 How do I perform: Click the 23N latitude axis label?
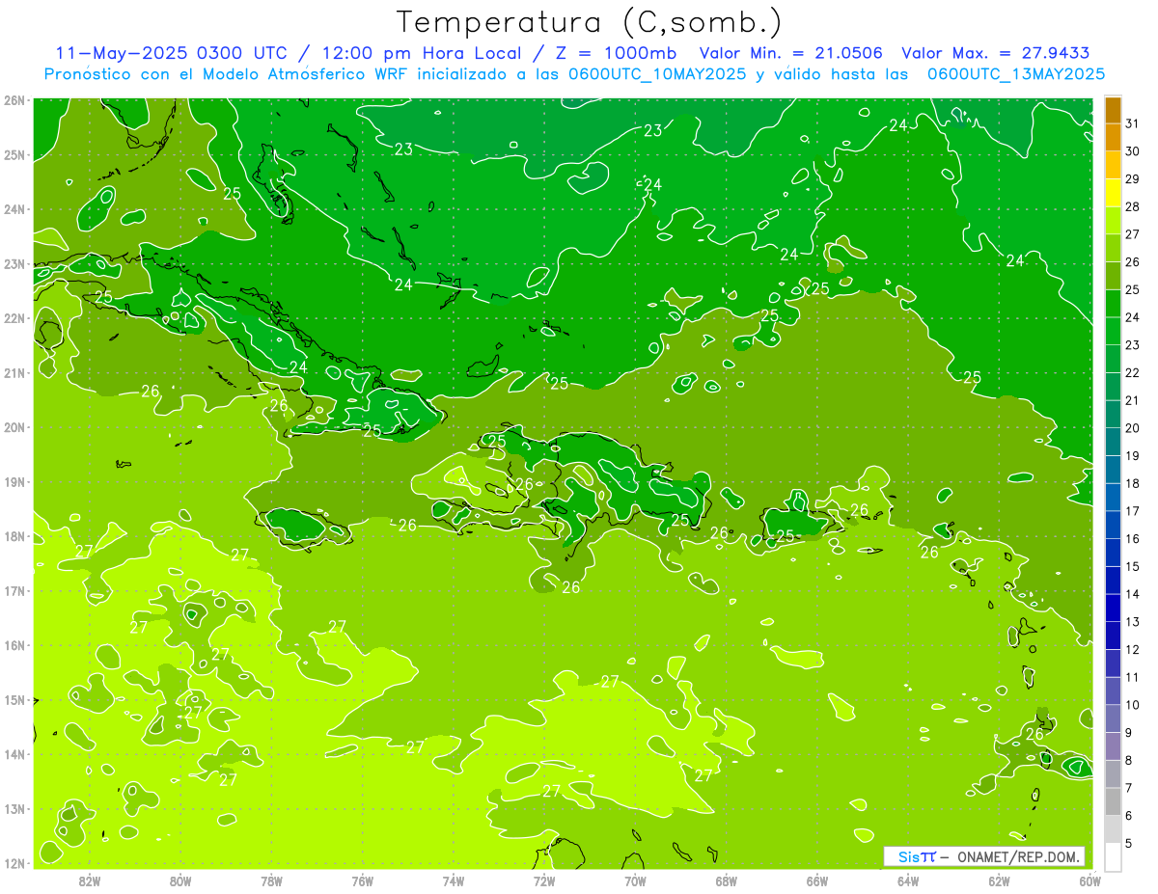(14, 263)
